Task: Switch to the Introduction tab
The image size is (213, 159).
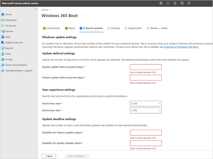Action: pos(51,28)
